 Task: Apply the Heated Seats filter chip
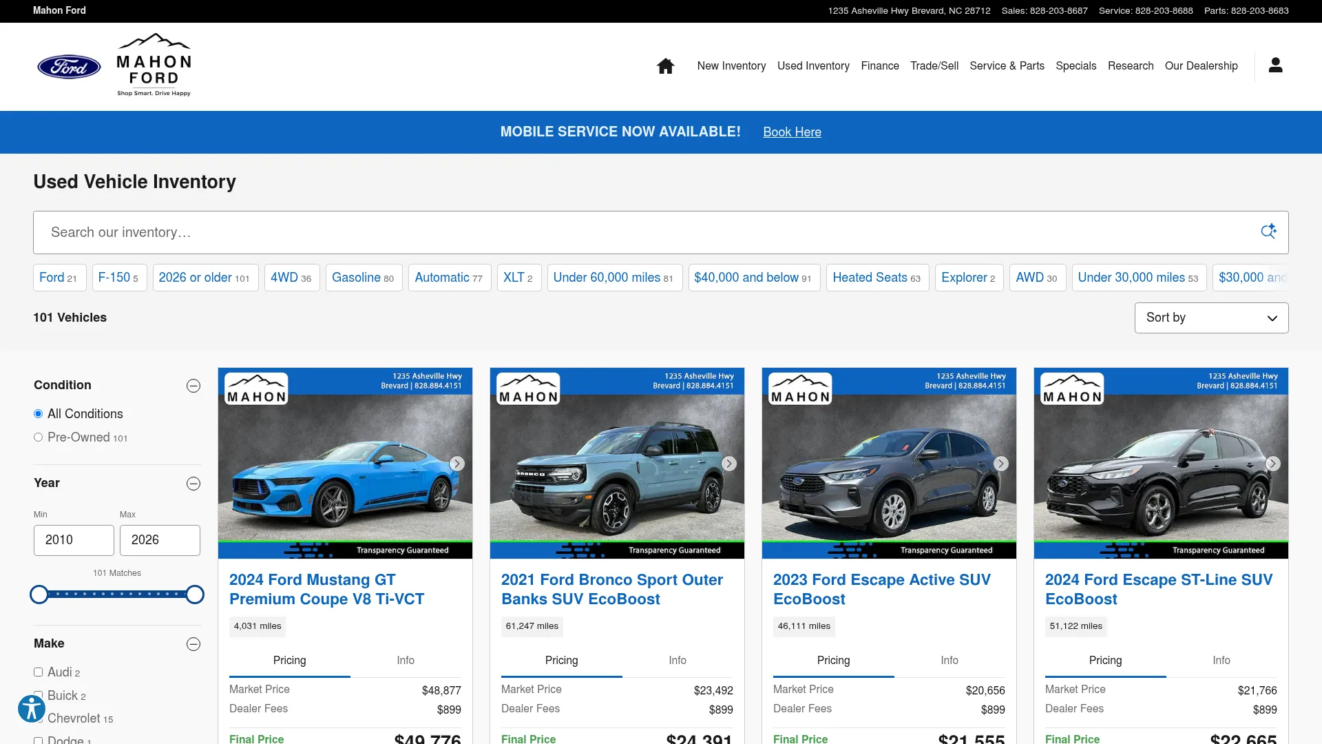[877, 278]
